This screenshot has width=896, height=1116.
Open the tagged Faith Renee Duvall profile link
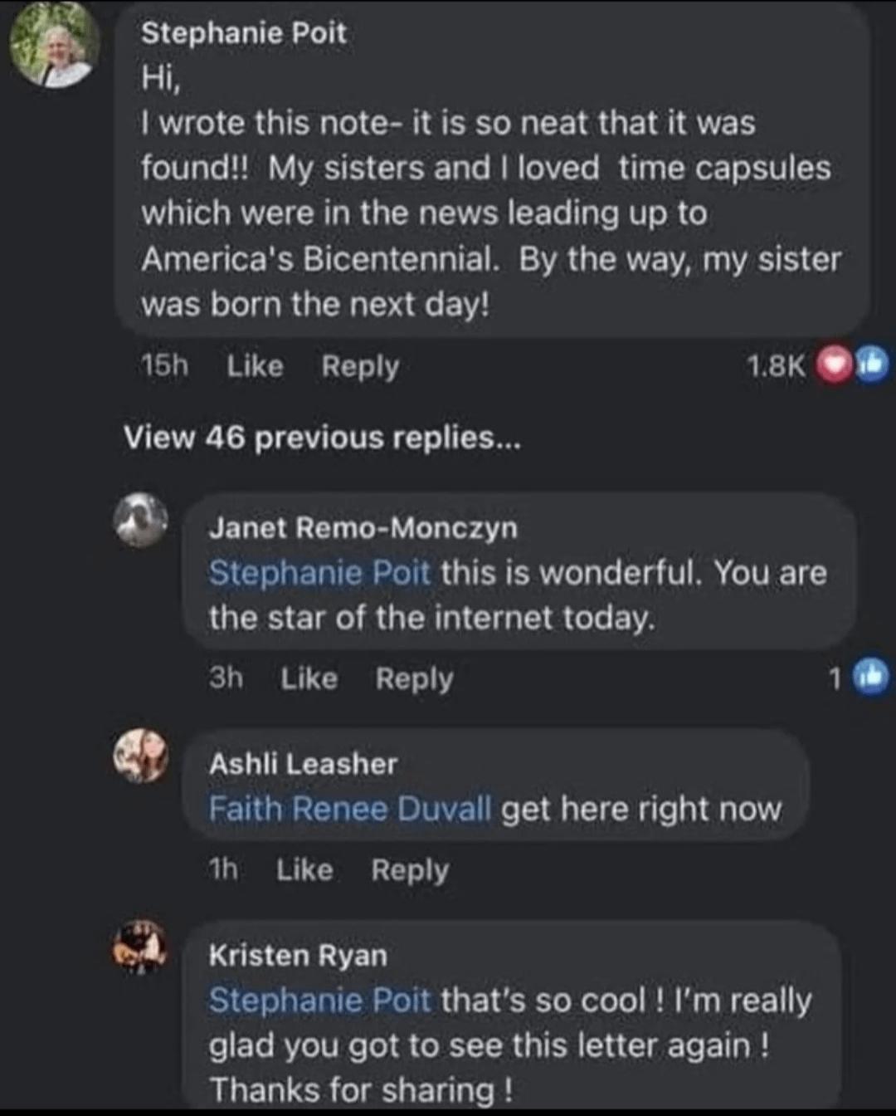click(x=350, y=808)
